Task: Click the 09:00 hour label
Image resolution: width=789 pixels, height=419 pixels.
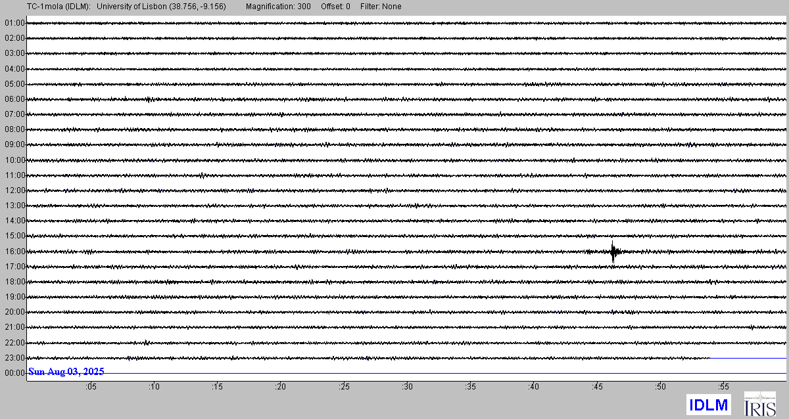Action: click(x=14, y=144)
